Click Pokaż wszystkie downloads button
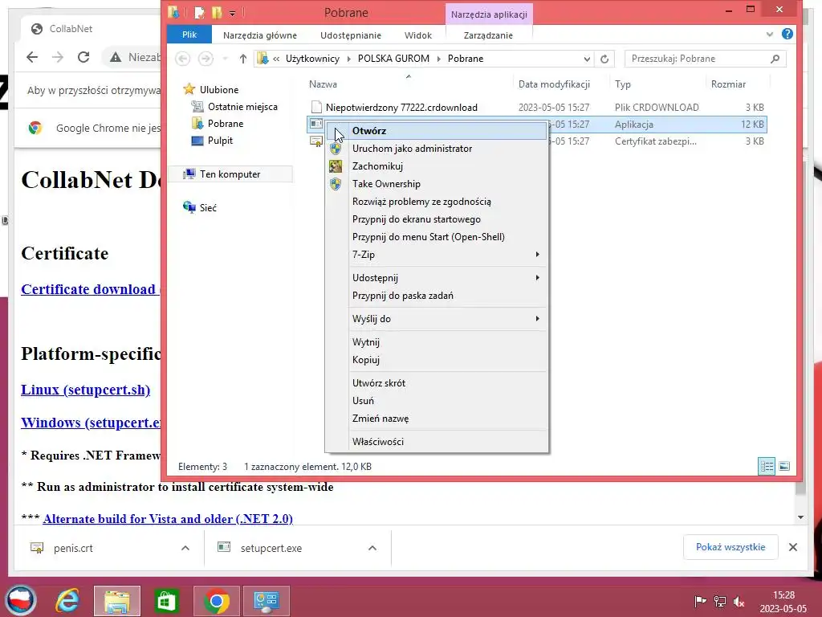822x617 pixels. (730, 547)
